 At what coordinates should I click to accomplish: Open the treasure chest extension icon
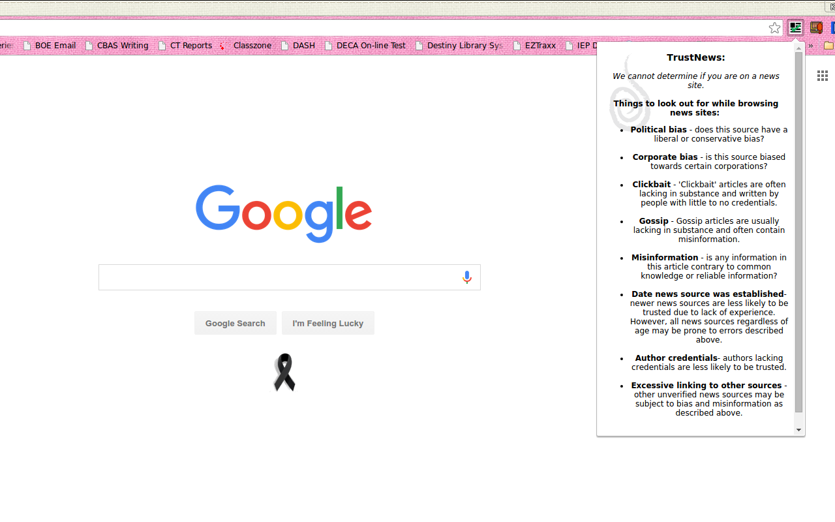pyautogui.click(x=816, y=27)
